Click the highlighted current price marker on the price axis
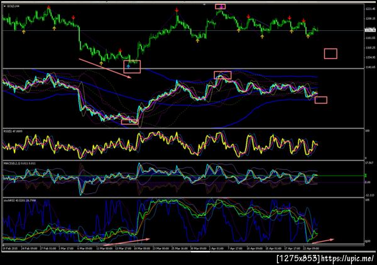Screen dimensions: 377x265 [x=369, y=30]
